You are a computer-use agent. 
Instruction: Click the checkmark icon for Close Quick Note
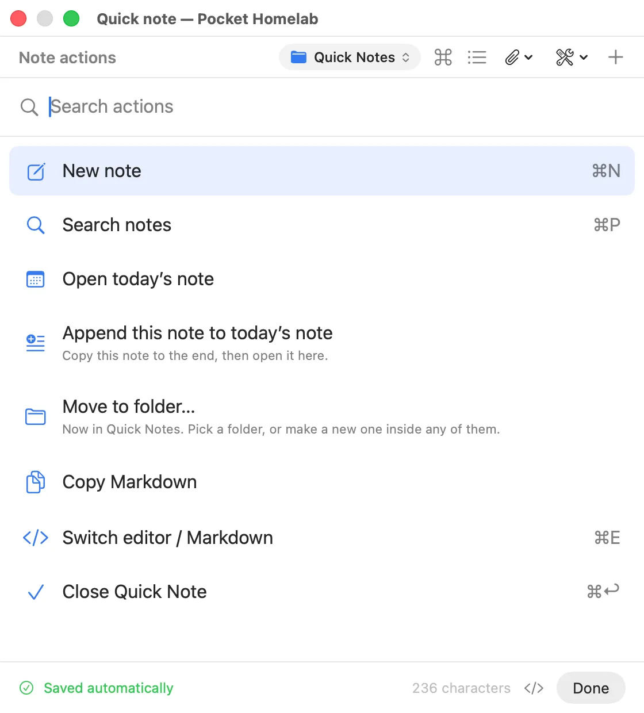coord(36,592)
